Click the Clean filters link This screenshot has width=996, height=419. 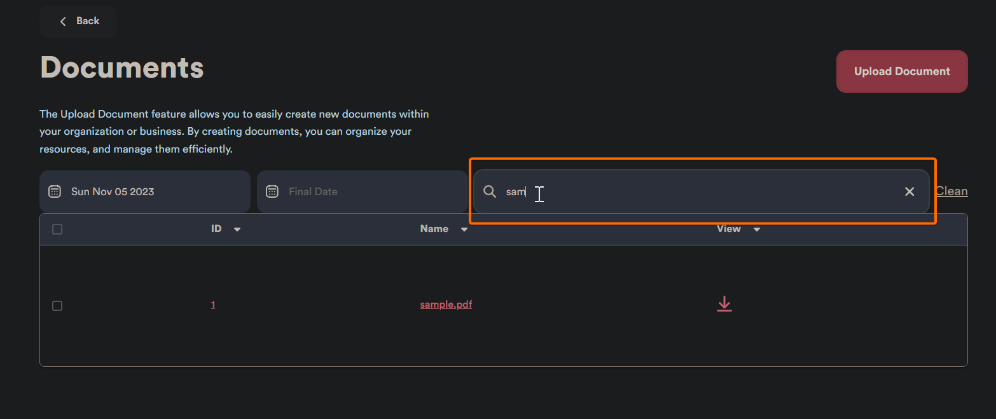click(x=951, y=191)
